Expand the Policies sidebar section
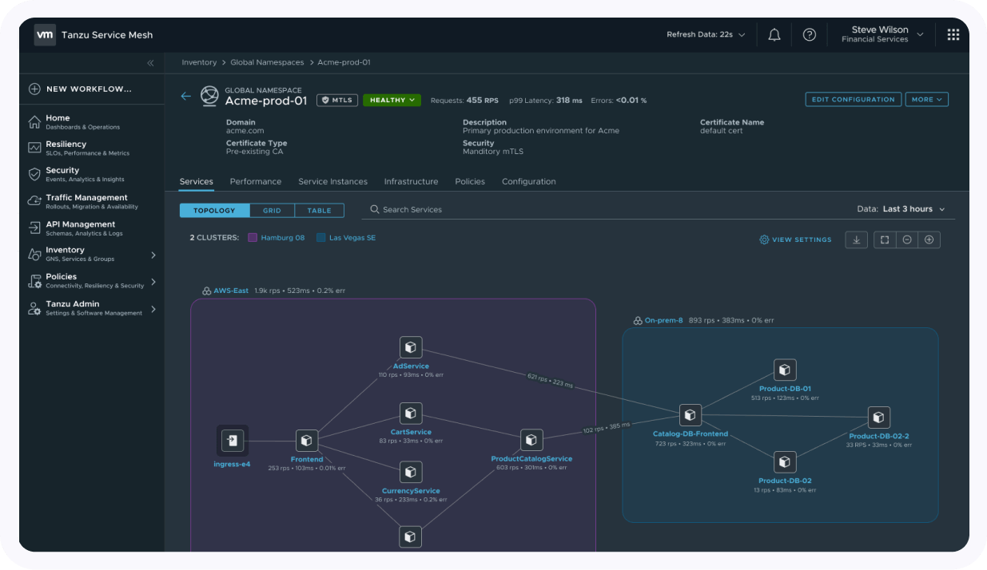 [153, 282]
